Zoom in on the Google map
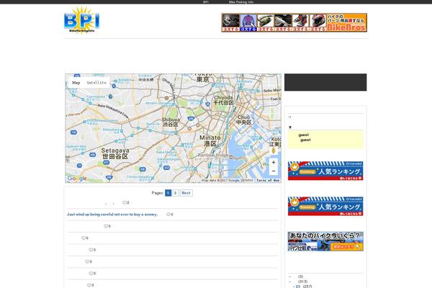Screen dimensions: 432x288 pyautogui.click(x=274, y=162)
